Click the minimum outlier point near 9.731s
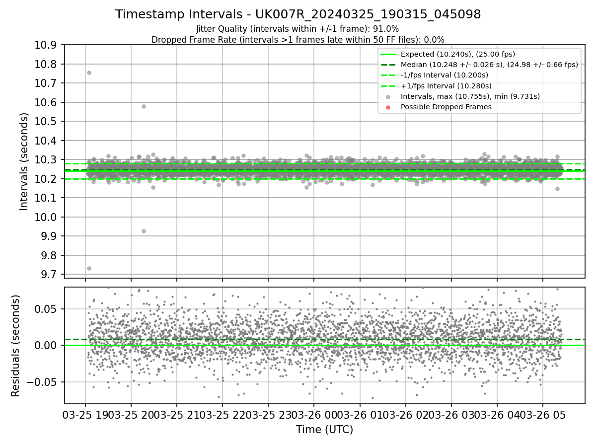The image size is (596, 447). [x=89, y=268]
